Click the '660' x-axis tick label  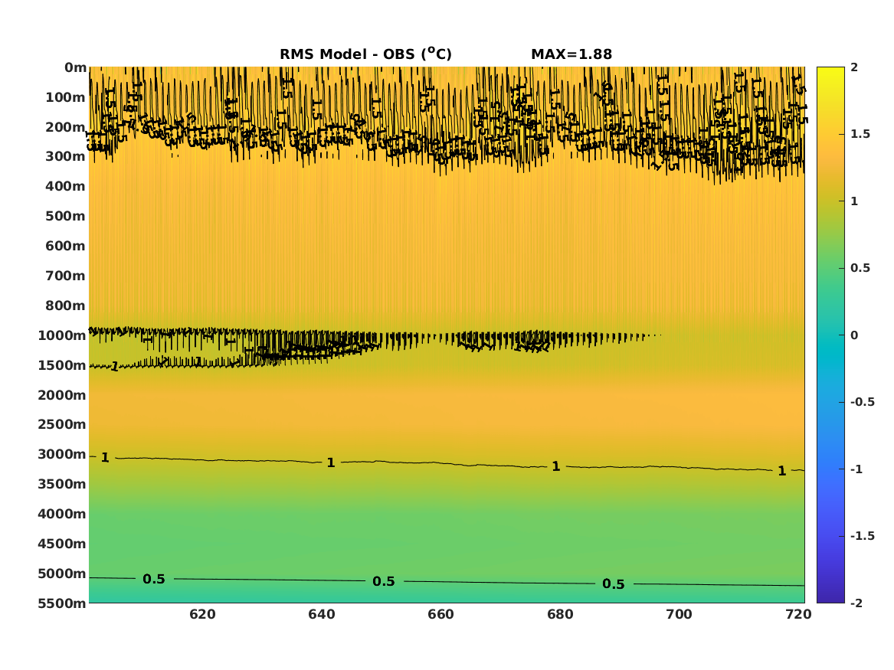point(440,615)
